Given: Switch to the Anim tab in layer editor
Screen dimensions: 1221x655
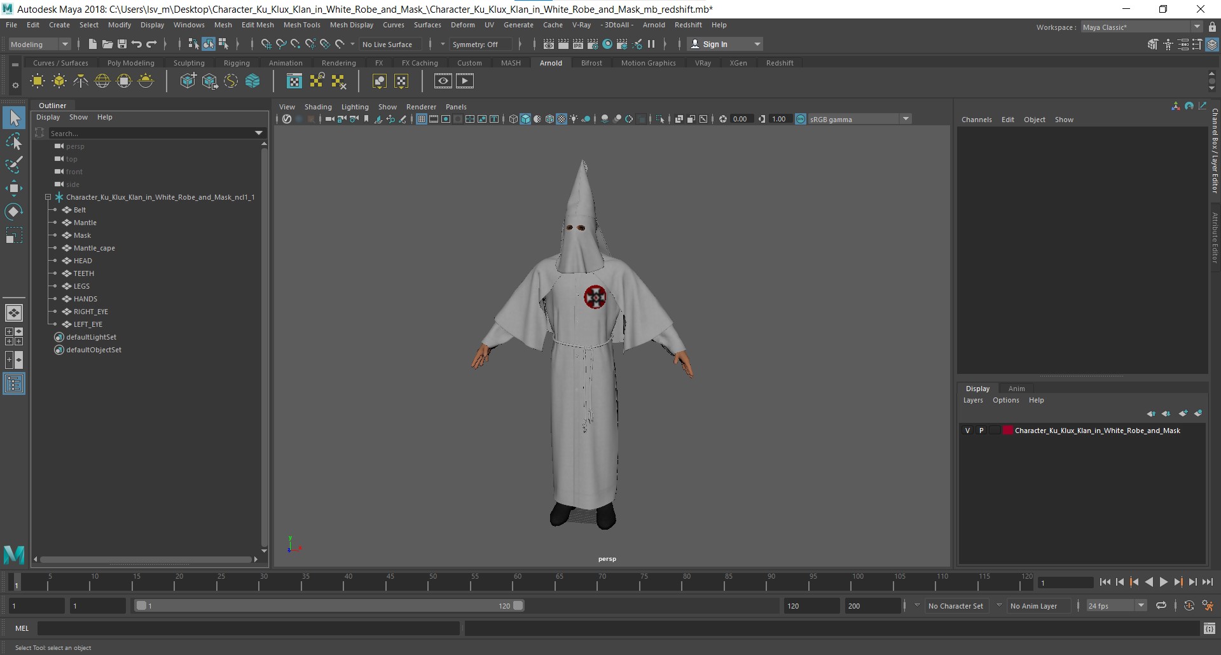Looking at the screenshot, I should (1016, 389).
